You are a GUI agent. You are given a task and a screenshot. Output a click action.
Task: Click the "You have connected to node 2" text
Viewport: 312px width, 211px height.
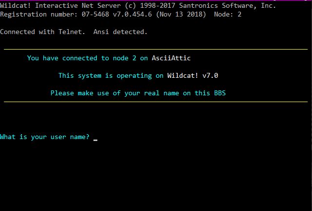(82, 58)
